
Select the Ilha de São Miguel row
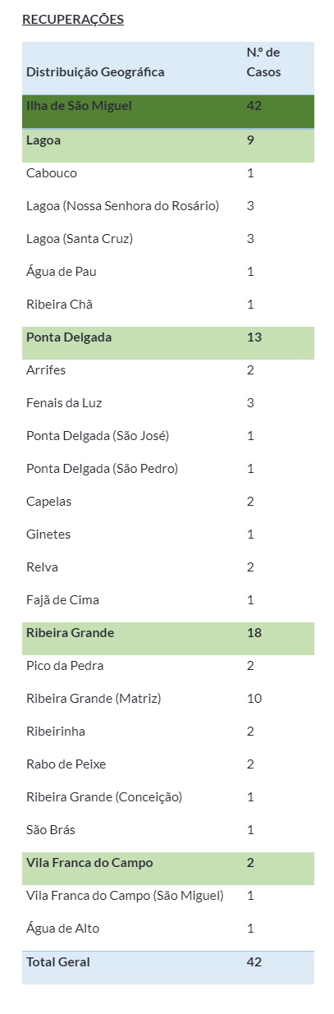point(168,111)
